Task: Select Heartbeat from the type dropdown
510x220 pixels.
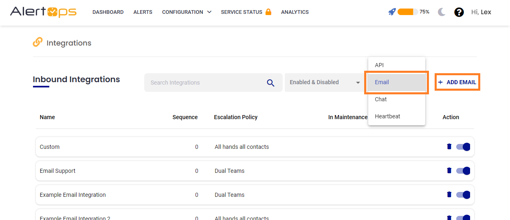Action: tap(387, 116)
